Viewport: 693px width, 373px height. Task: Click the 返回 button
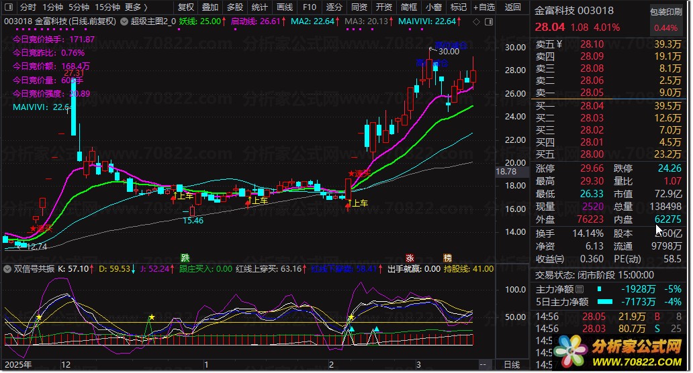click(512, 7)
